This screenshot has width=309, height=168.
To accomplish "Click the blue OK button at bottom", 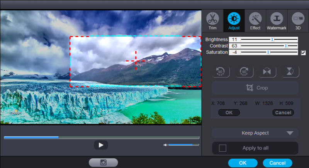I will [243, 163].
